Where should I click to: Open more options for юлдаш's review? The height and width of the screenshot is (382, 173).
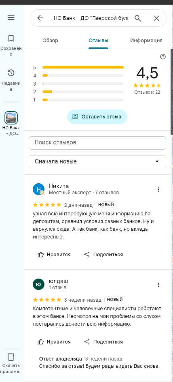click(158, 285)
